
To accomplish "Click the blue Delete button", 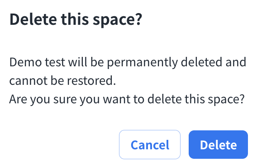I will [x=218, y=145].
